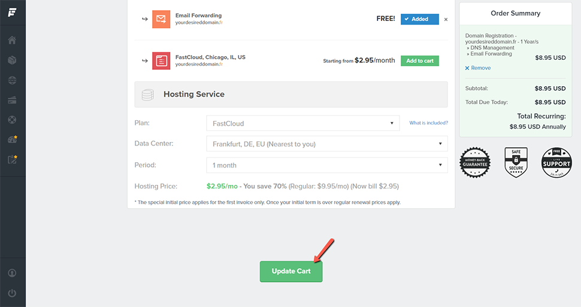
Task: Open the billing card icon in sidebar
Action: (12, 100)
